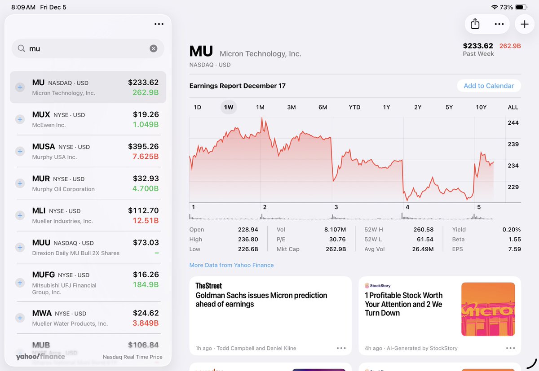The height and width of the screenshot is (371, 539).
Task: Select the Mueller Industries, Inc. result
Action: pos(88,215)
